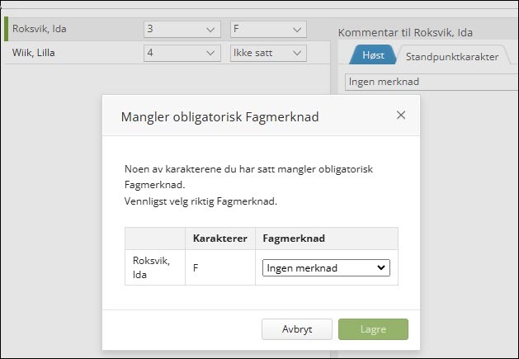Click the F grade cell in dialog table
The image size is (519, 359).
click(x=196, y=267)
